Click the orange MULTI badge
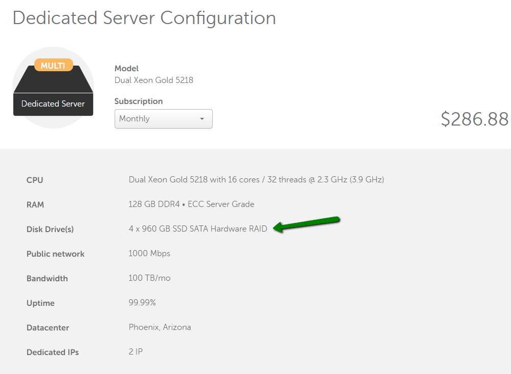The height and width of the screenshot is (374, 511). click(53, 65)
